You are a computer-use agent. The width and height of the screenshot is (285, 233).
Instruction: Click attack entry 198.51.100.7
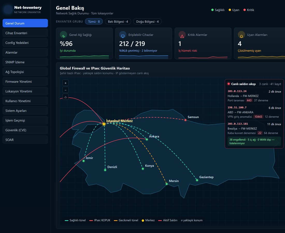point(254,112)
